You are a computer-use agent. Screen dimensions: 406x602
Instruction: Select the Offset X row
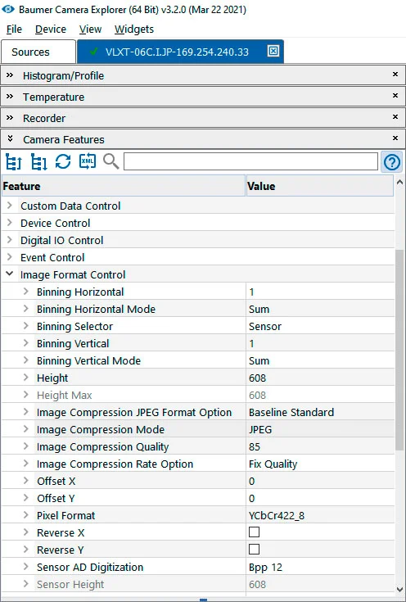point(198,481)
